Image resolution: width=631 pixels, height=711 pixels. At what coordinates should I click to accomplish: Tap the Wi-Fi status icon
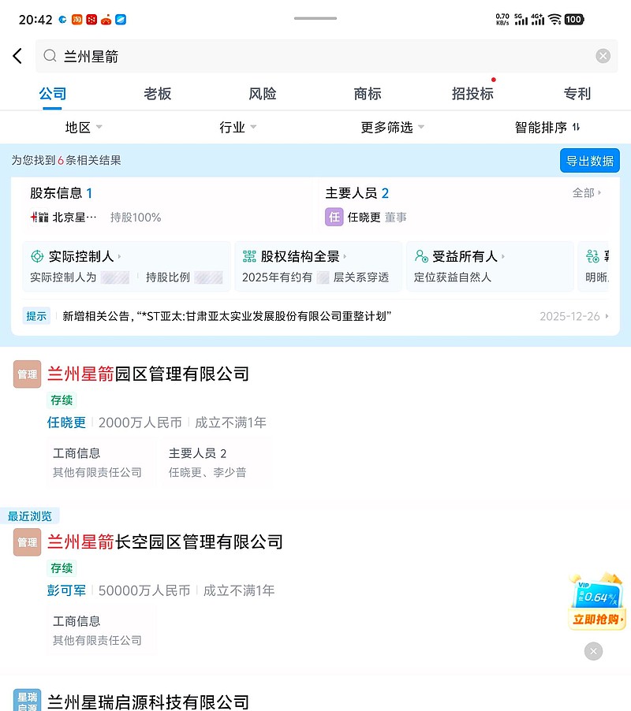[554, 19]
